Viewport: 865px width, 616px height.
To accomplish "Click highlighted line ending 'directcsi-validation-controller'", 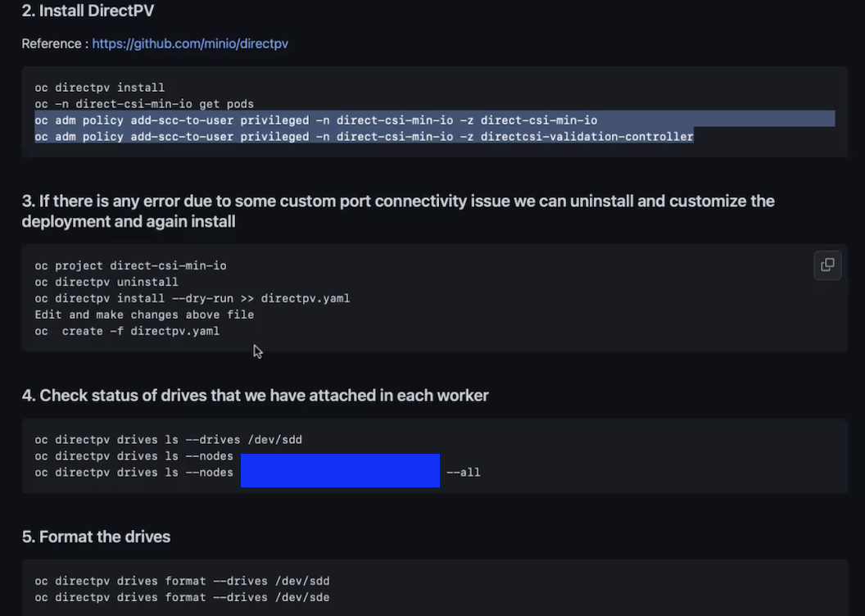I will pos(364,137).
